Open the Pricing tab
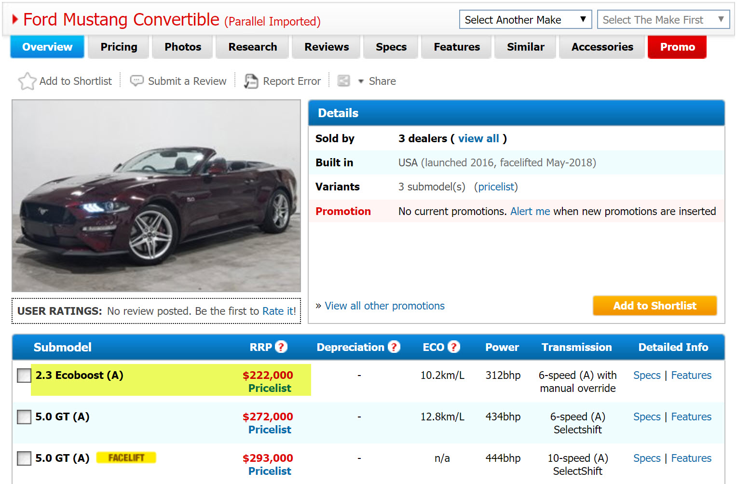 [x=119, y=47]
